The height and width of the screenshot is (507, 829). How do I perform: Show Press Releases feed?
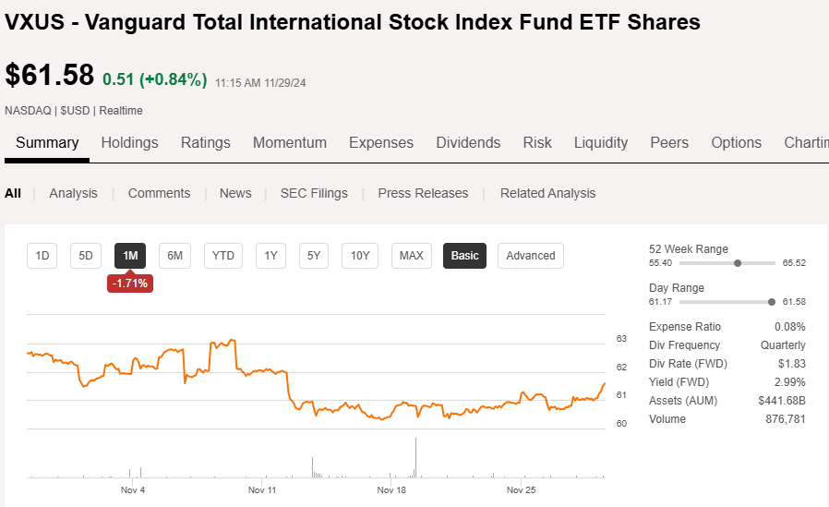(423, 193)
